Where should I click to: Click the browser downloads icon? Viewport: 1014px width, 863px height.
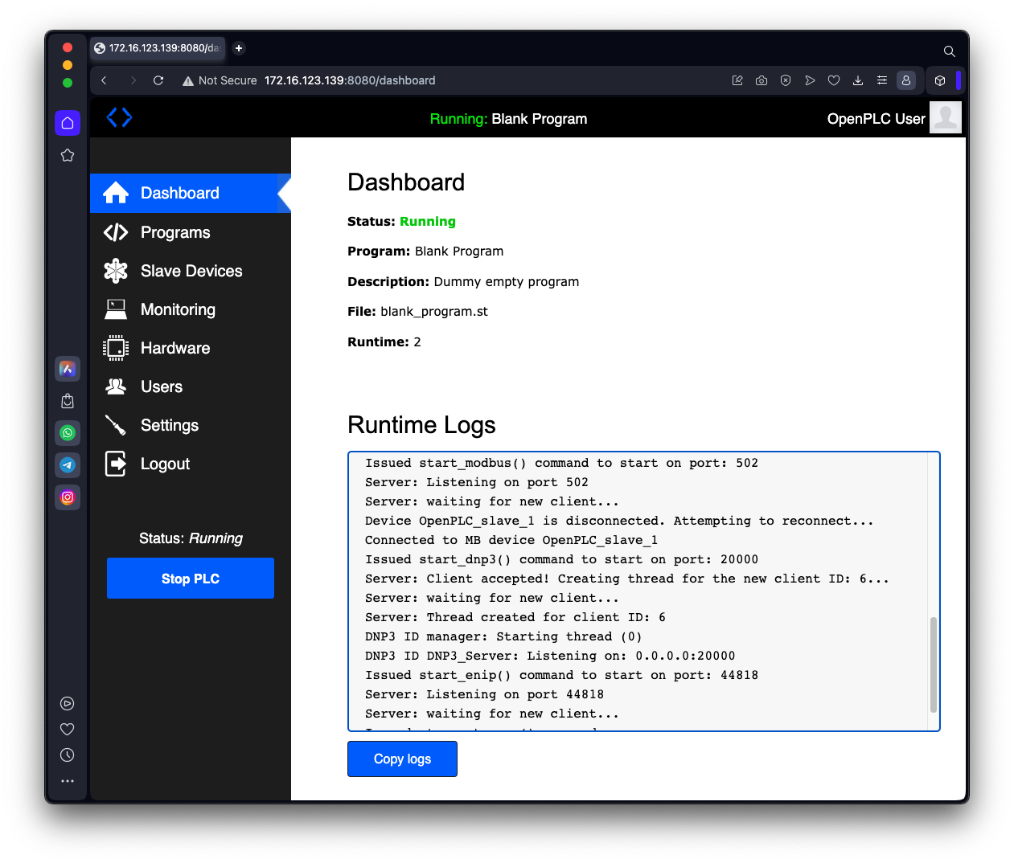pyautogui.click(x=858, y=80)
